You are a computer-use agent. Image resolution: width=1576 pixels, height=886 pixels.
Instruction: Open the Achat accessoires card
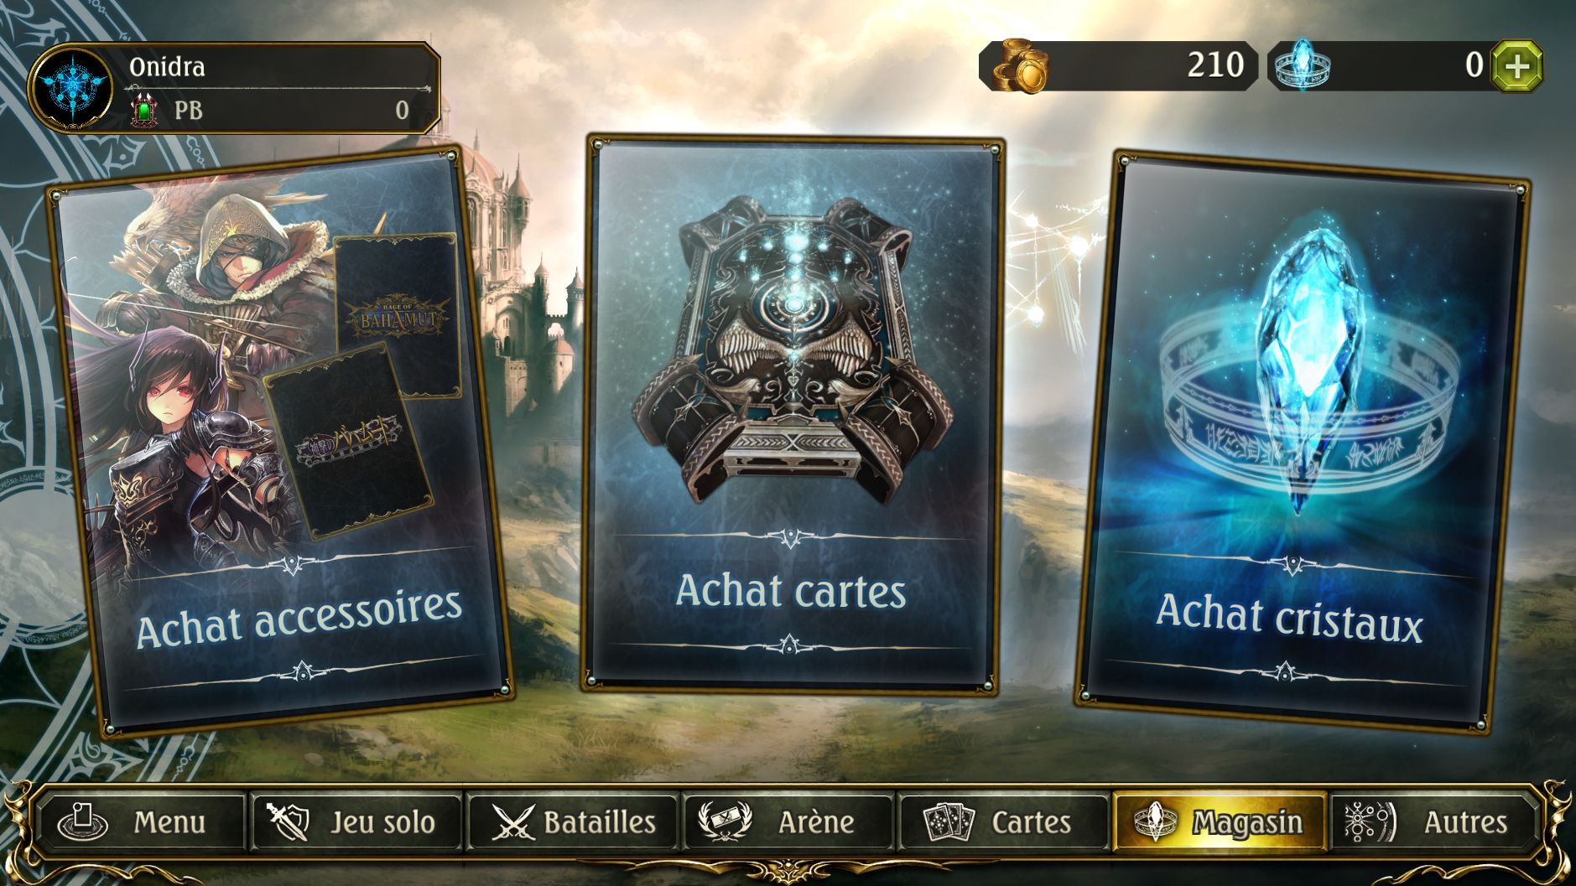(280, 443)
